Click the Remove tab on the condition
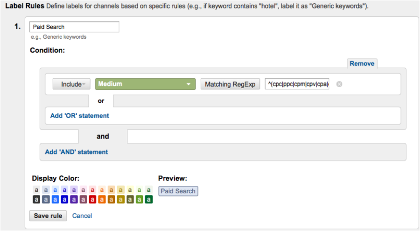The width and height of the screenshot is (420, 231). [362, 63]
